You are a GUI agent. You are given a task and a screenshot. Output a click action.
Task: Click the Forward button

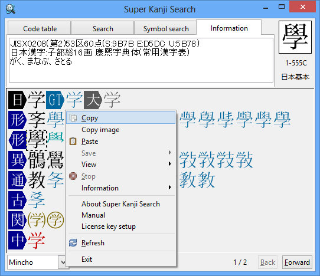coord(297,262)
